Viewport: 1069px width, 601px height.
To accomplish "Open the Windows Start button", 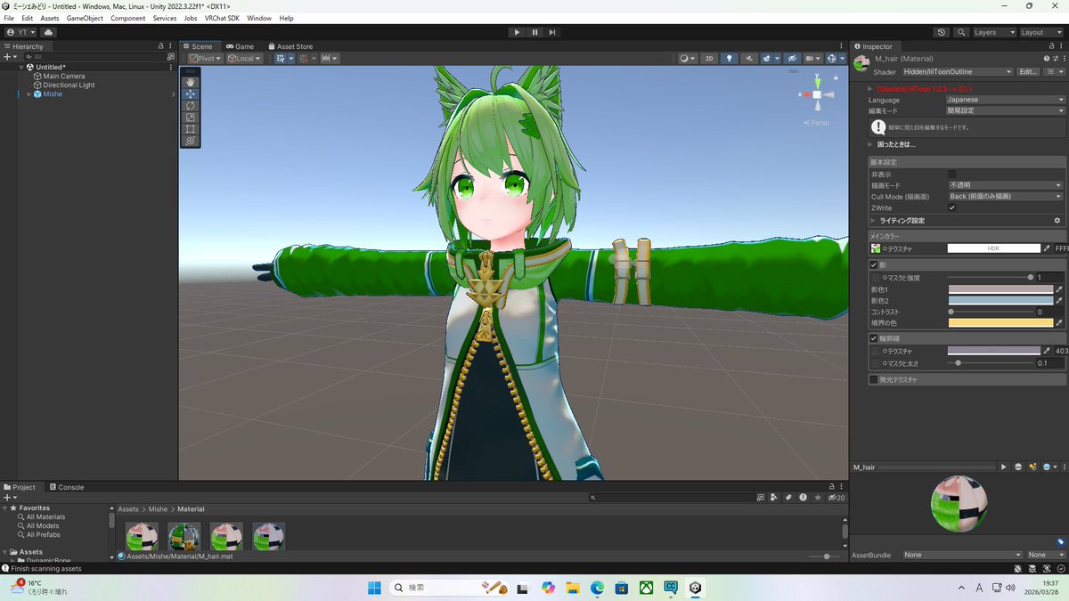I will tap(374, 588).
